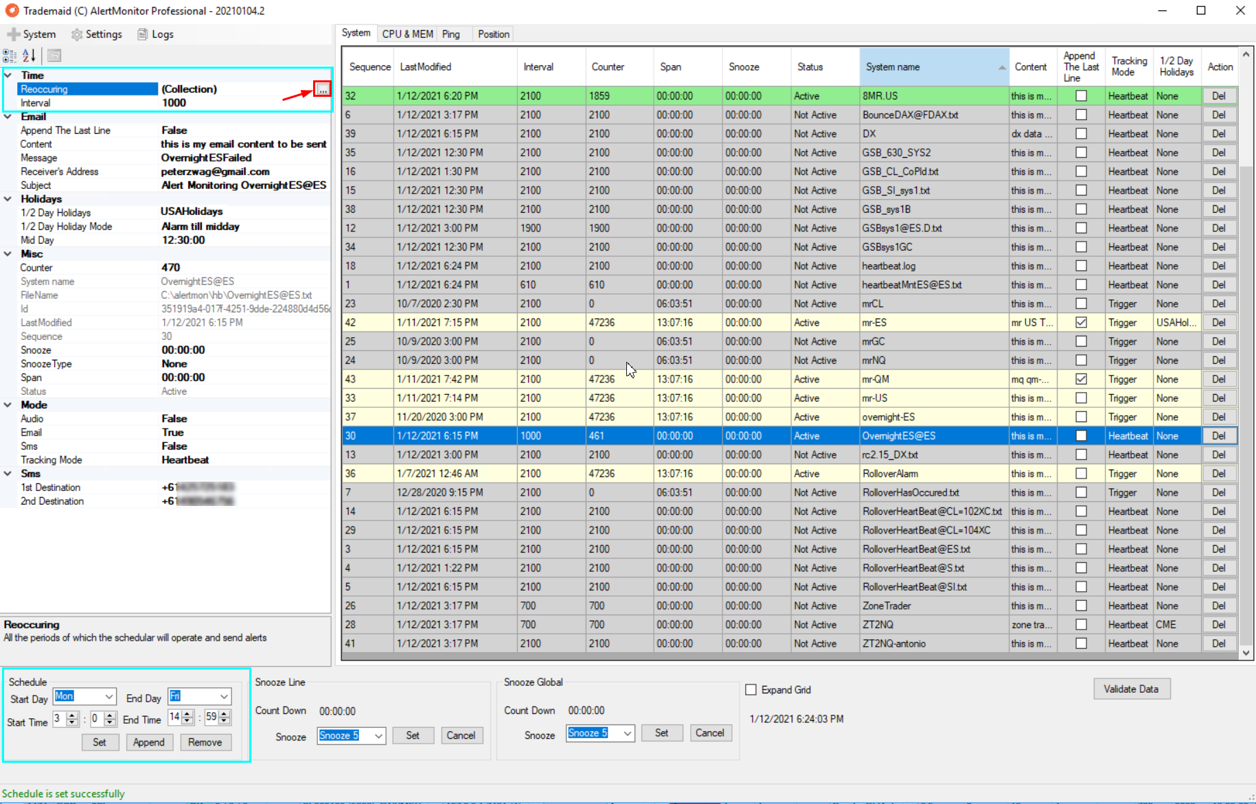Screen dimensions: 1256x804
Task: Open the End Day dropdown
Action: pyautogui.click(x=224, y=697)
